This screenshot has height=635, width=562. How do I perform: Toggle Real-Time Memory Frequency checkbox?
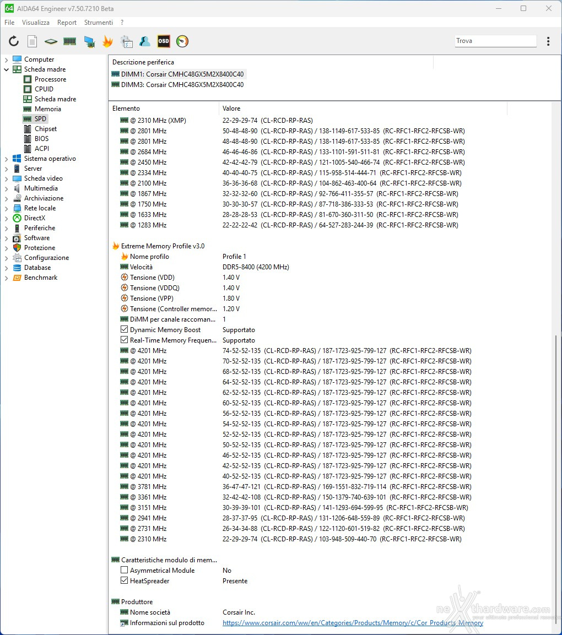[125, 340]
